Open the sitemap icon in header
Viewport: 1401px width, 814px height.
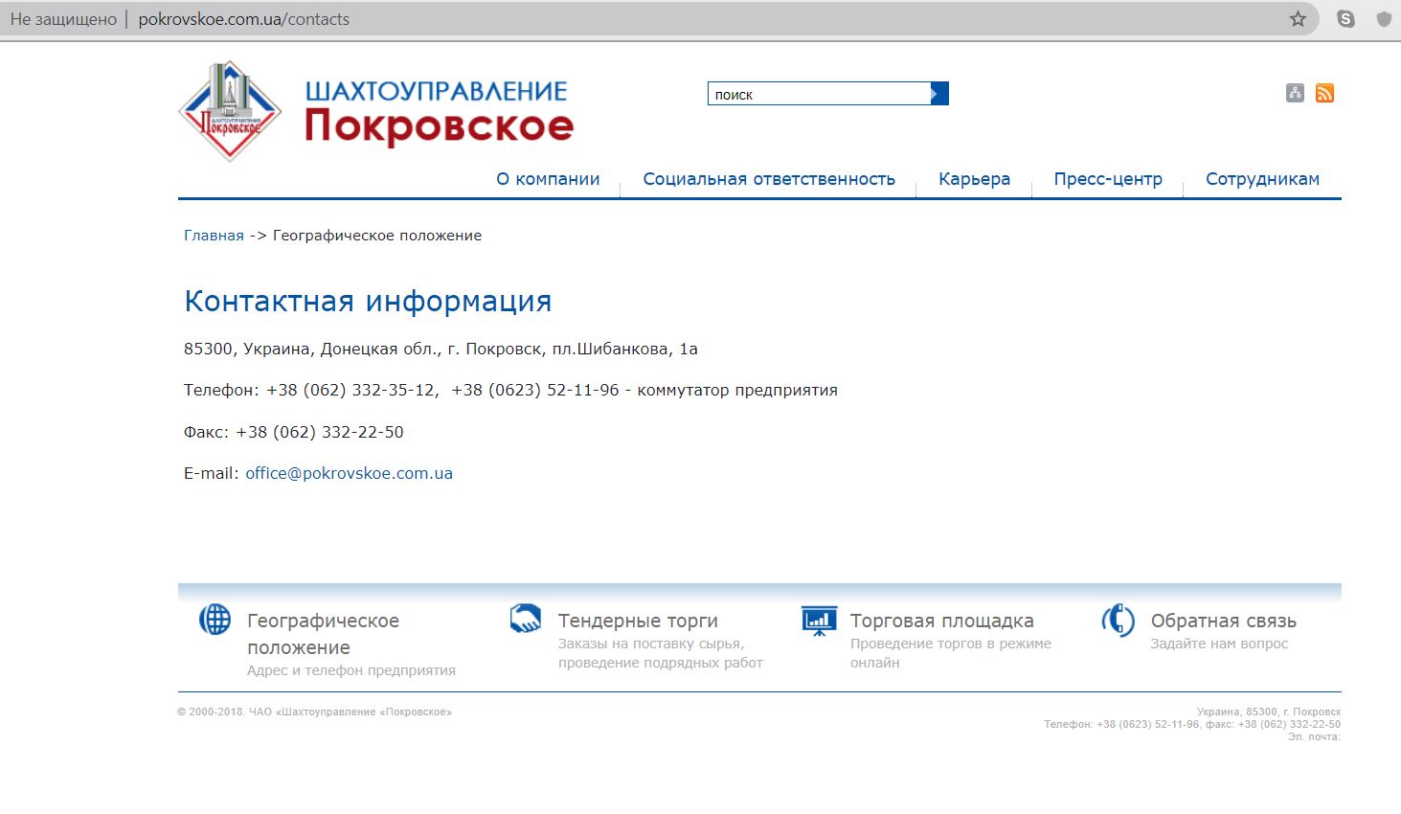1295,93
